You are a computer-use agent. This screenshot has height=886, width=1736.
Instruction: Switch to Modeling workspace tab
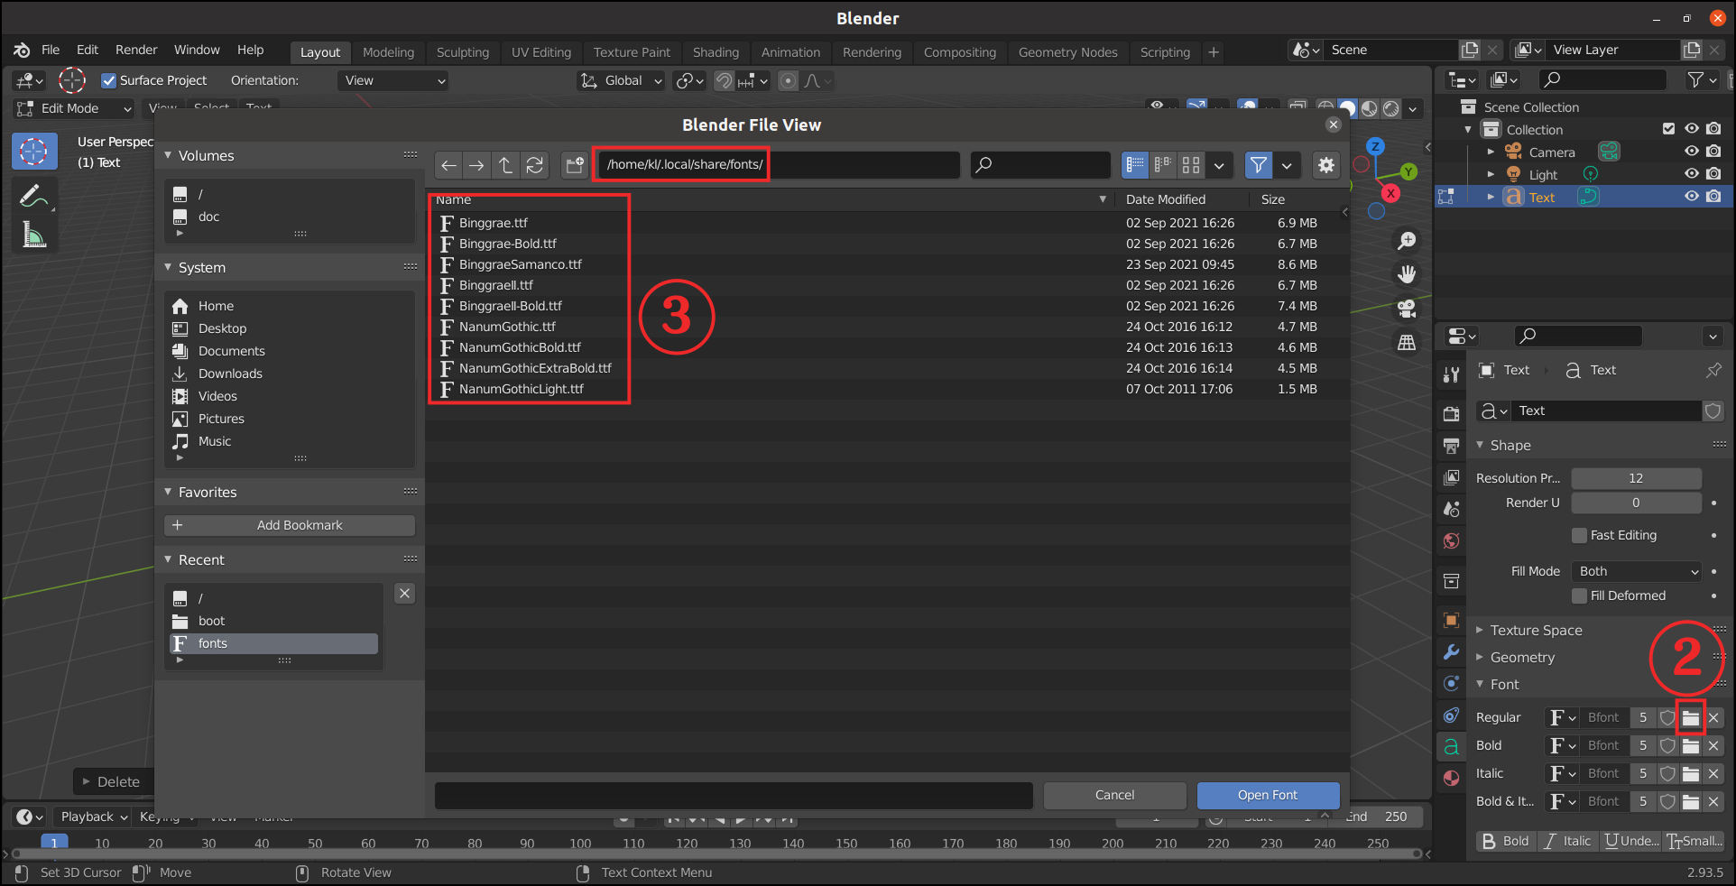point(388,52)
